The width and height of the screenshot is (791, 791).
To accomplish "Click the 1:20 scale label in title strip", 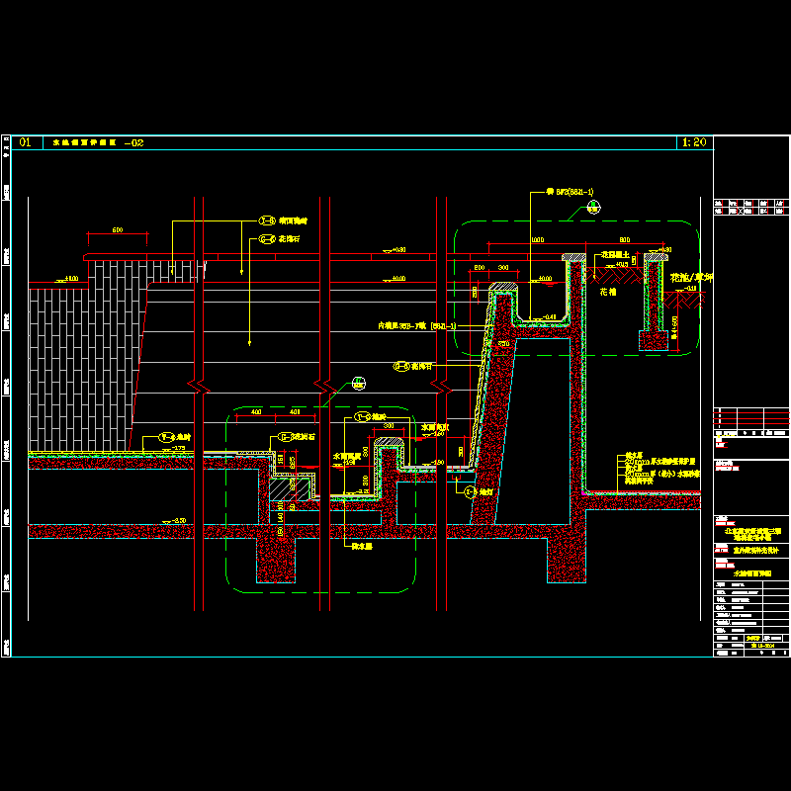I will pyautogui.click(x=693, y=142).
